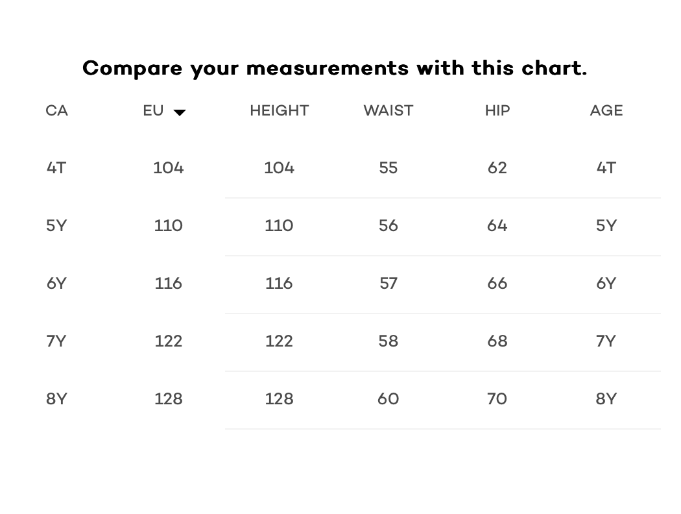
Task: Select the 4T size in CA column
Action: coord(56,167)
